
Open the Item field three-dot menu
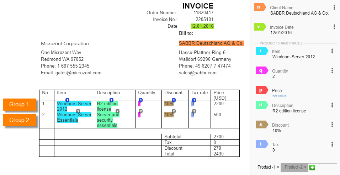(332, 51)
